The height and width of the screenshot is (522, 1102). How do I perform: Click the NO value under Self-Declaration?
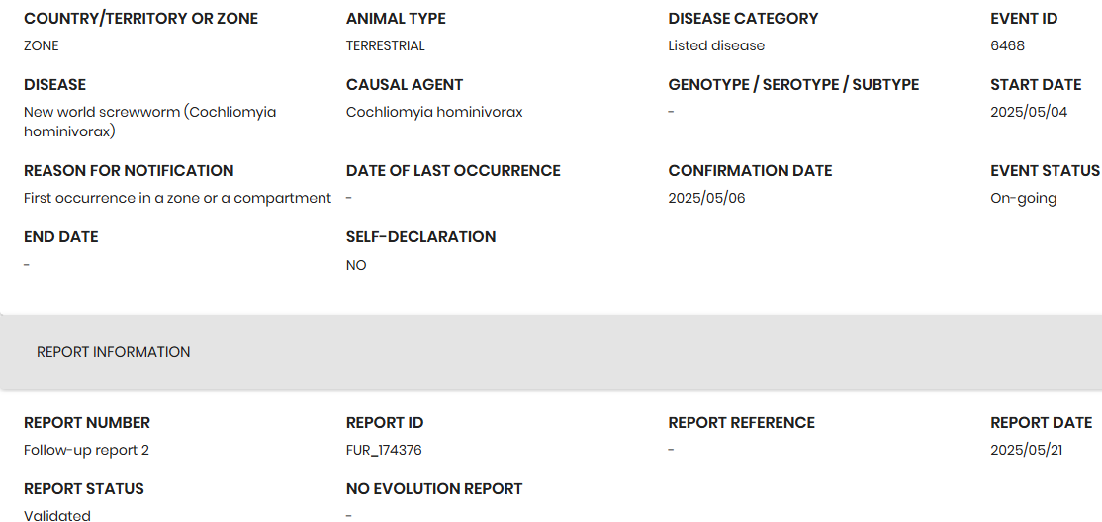click(x=356, y=265)
